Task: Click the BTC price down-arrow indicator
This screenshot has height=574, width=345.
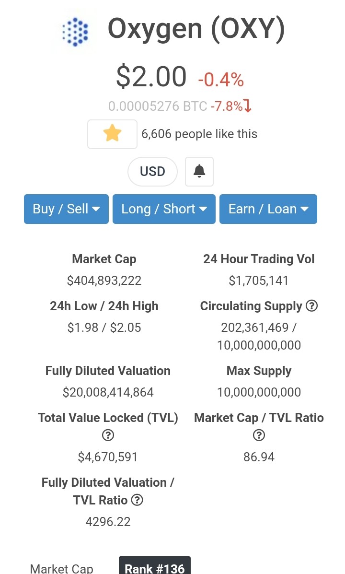Action: (x=248, y=106)
